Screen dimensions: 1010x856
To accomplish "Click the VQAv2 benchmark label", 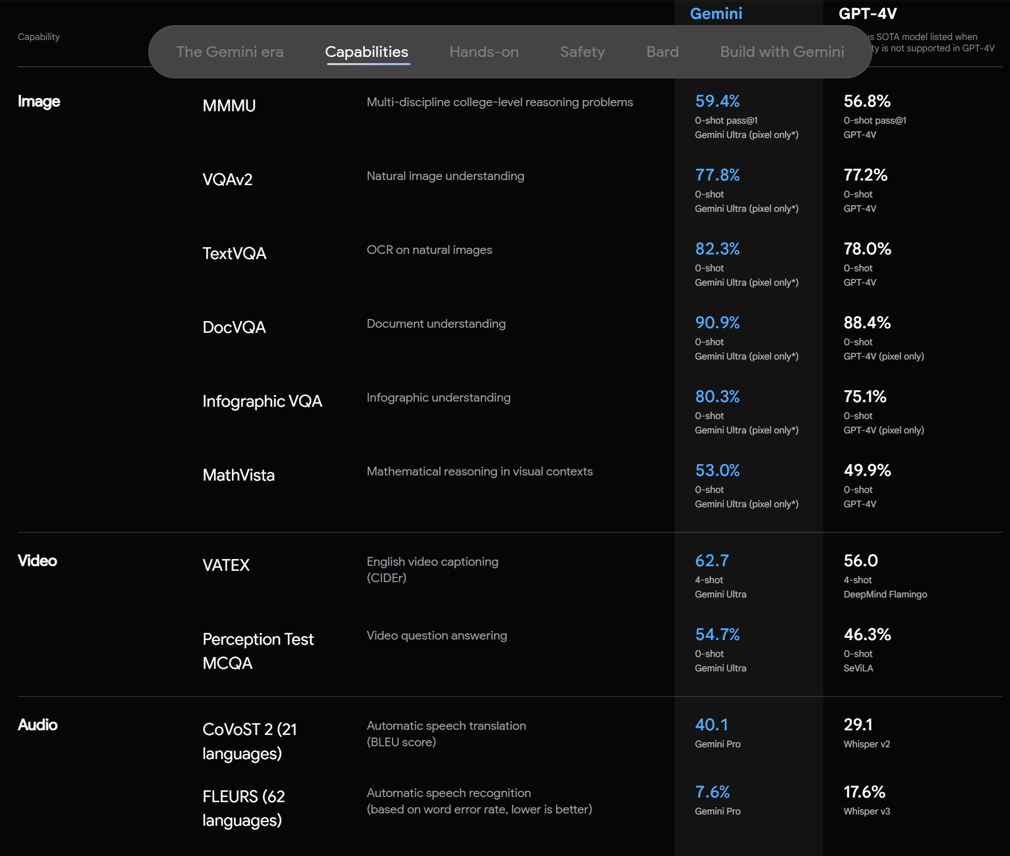I will pos(227,180).
